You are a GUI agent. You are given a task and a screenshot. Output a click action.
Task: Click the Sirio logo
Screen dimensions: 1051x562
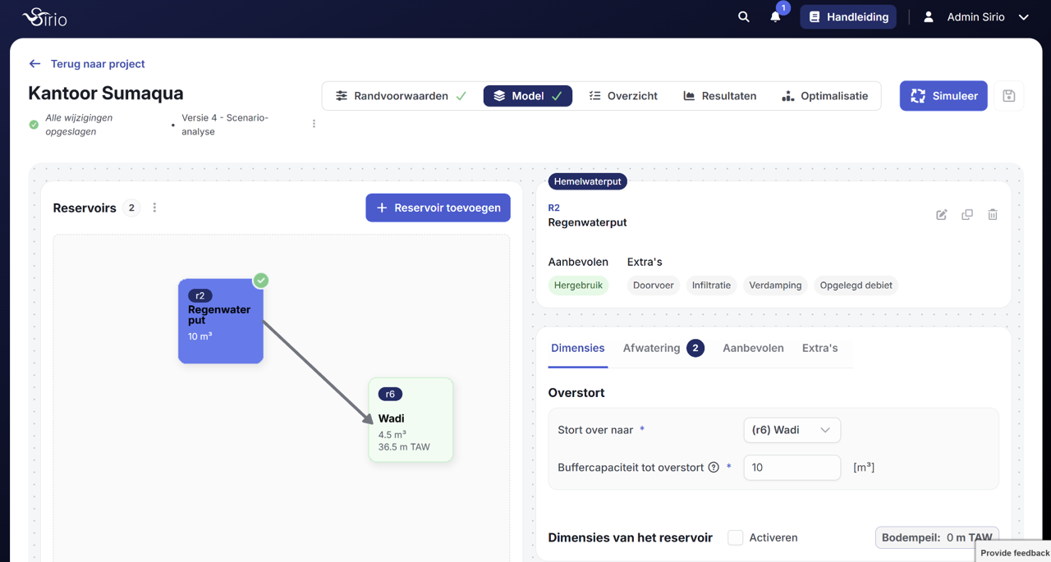click(44, 16)
